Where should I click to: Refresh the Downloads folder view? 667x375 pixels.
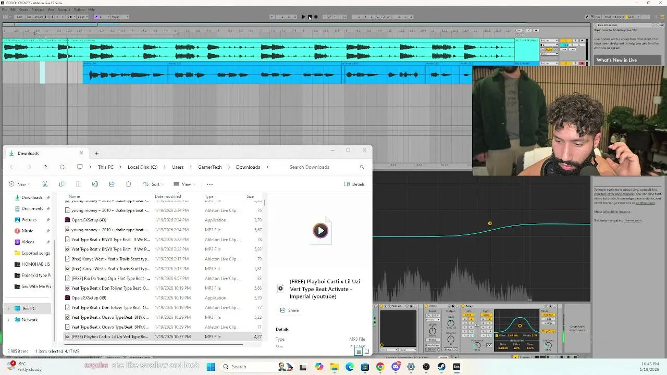coord(62,167)
